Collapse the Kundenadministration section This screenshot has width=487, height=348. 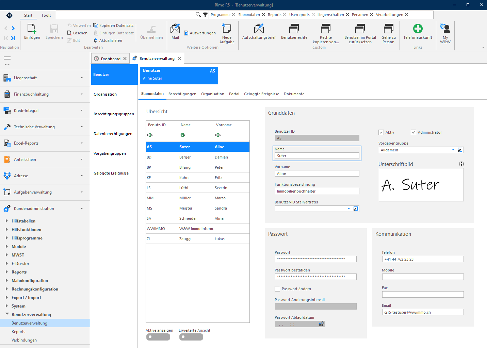click(45, 209)
